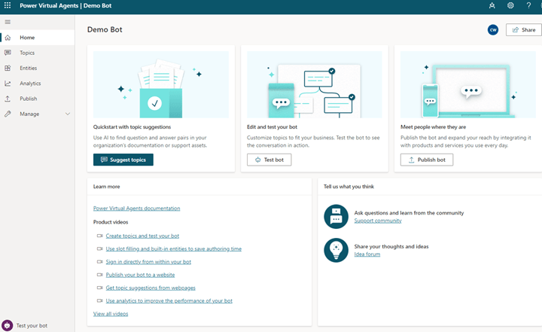Click the Entities icon in sidebar

click(8, 68)
